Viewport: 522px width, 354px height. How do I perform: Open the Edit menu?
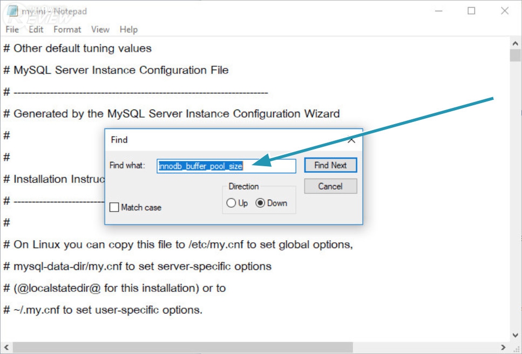[x=36, y=30]
